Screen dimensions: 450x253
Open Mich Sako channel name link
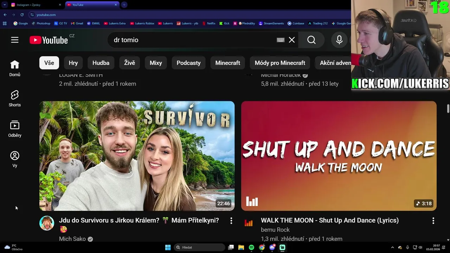(x=72, y=239)
